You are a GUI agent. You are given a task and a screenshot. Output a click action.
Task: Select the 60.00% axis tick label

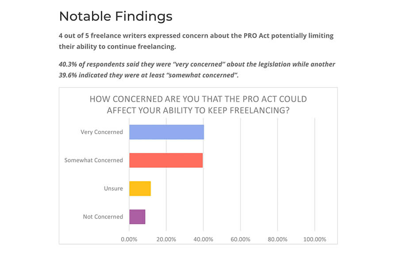[241, 239]
